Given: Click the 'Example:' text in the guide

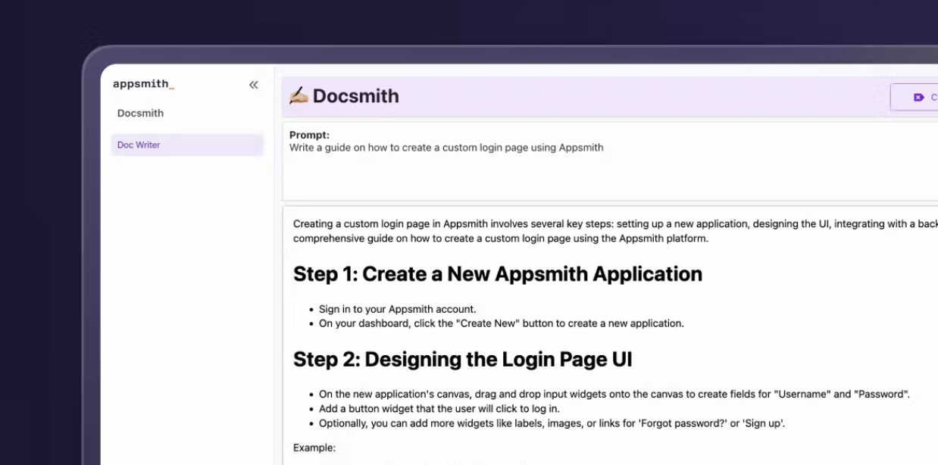Looking at the screenshot, I should [314, 448].
